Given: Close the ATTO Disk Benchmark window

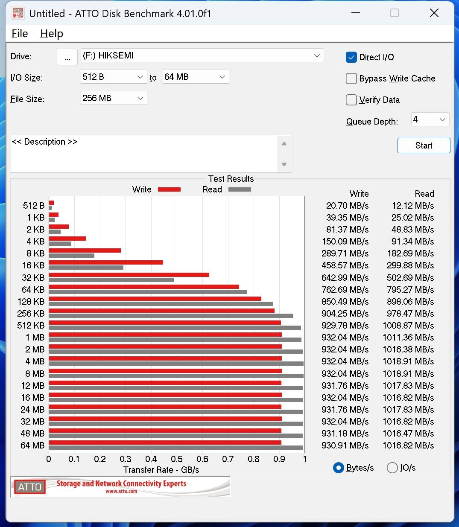Looking at the screenshot, I should click(x=434, y=13).
